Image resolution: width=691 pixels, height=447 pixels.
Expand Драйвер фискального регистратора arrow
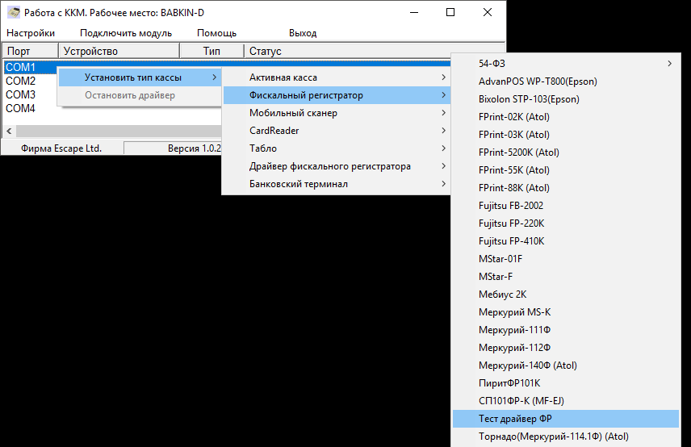[x=443, y=166]
